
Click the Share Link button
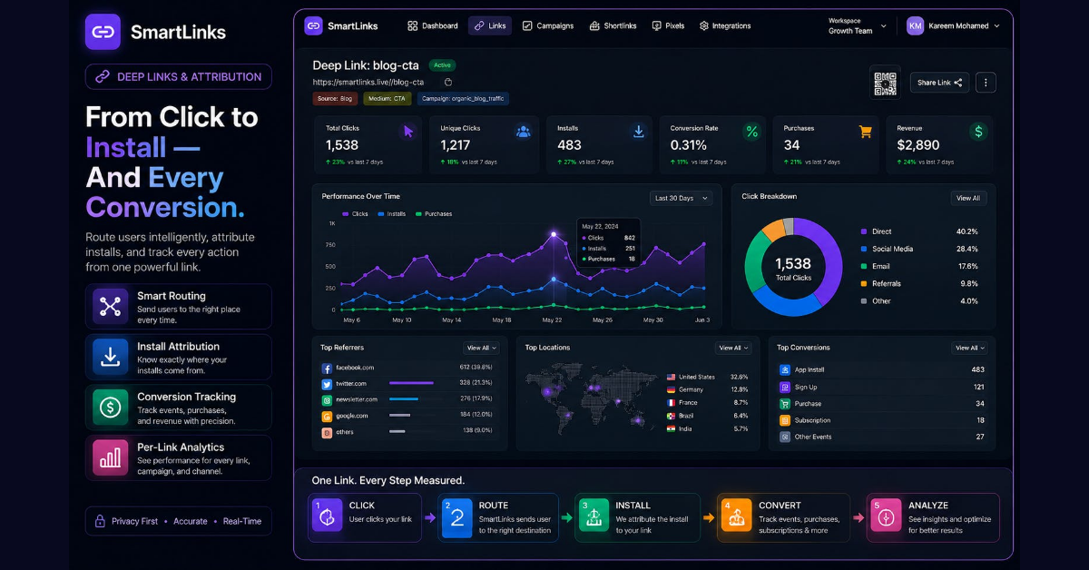(939, 83)
